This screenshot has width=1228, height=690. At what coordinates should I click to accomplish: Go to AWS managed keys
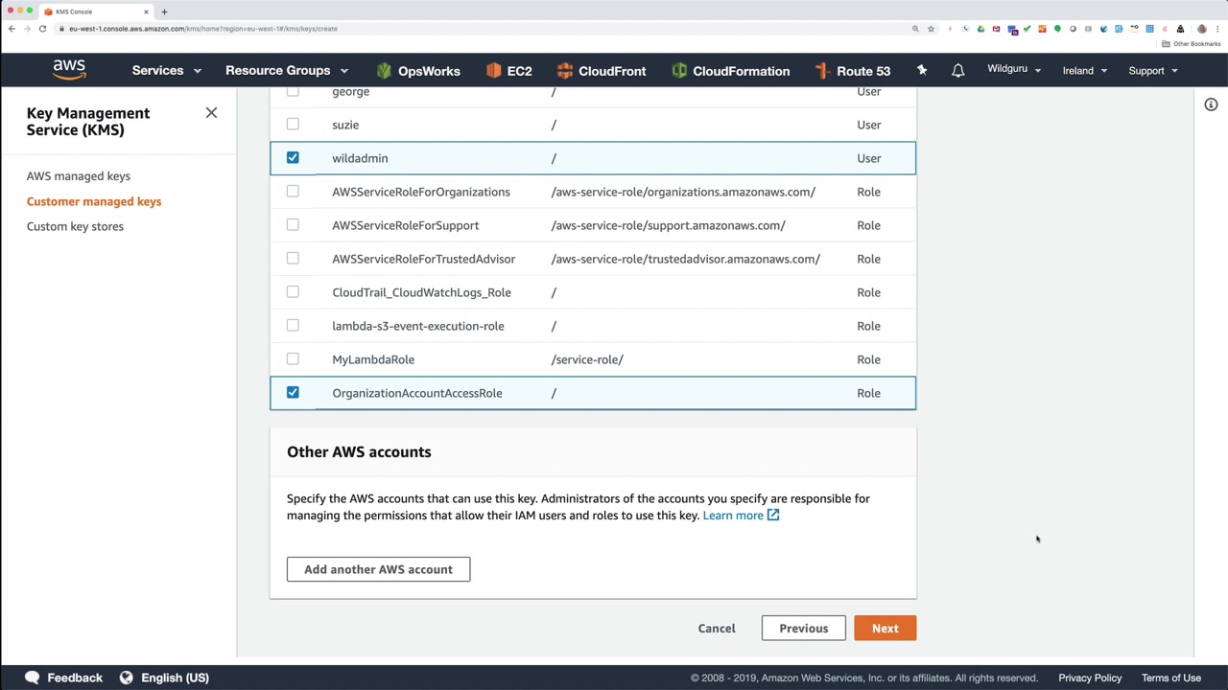click(79, 176)
